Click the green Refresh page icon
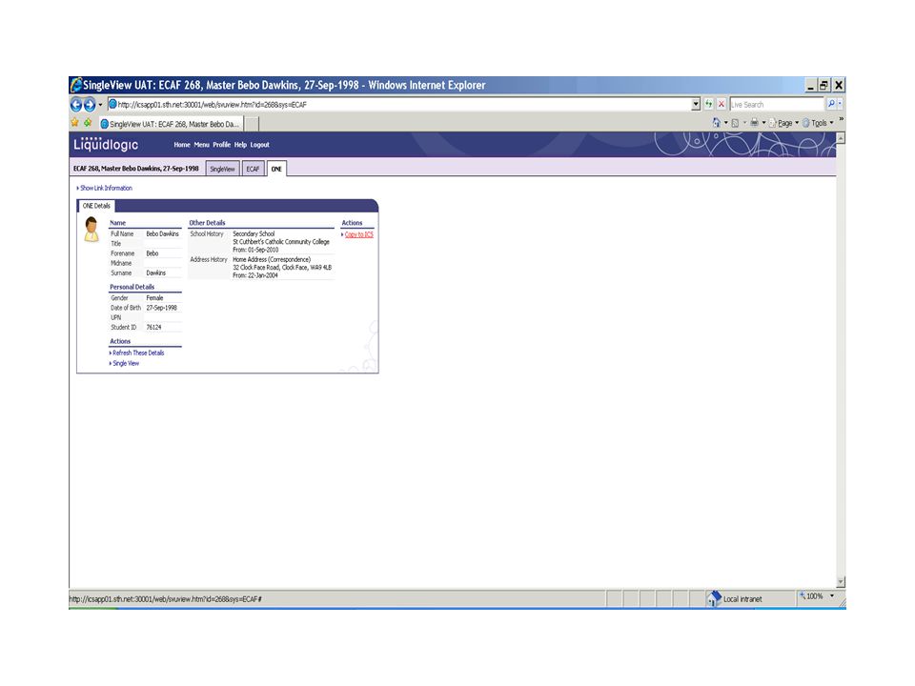Viewport: 915px width, 686px height. coord(708,105)
